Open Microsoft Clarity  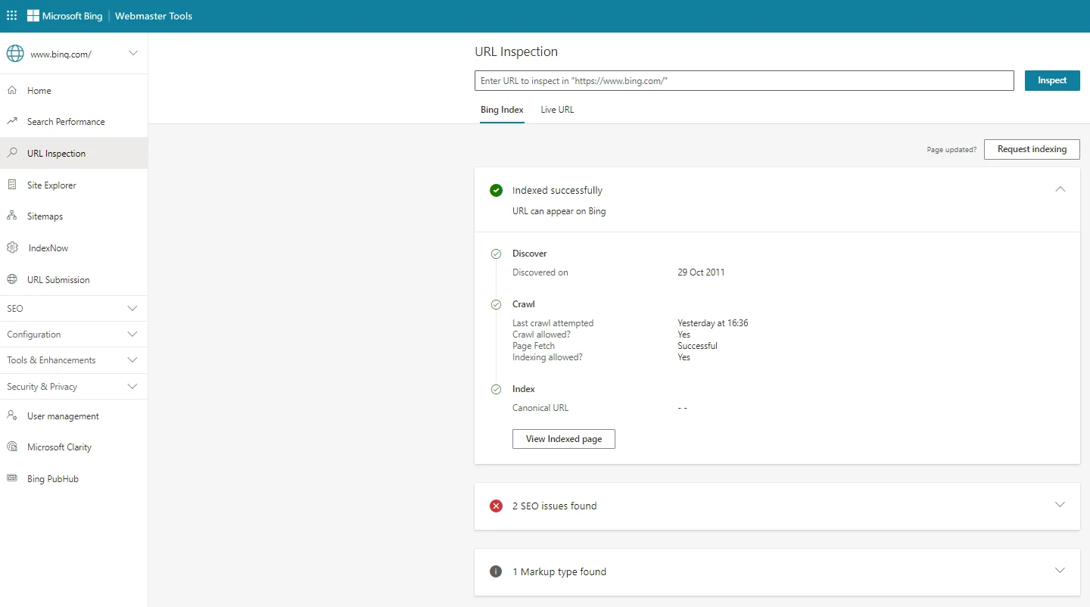click(x=58, y=447)
